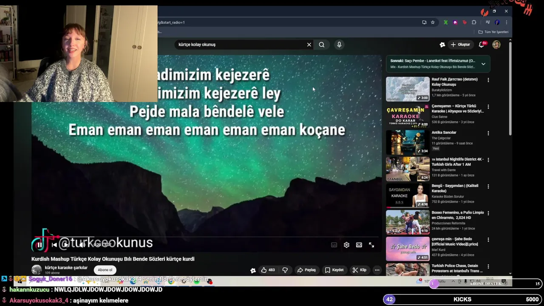Dislike the video with thumbs down

(x=285, y=270)
